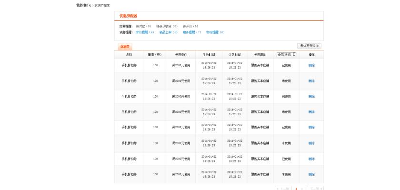Image resolution: width=400 pixels, height=190 pixels.
Task: Select 已使用 status in the first row
Action: 286,65
